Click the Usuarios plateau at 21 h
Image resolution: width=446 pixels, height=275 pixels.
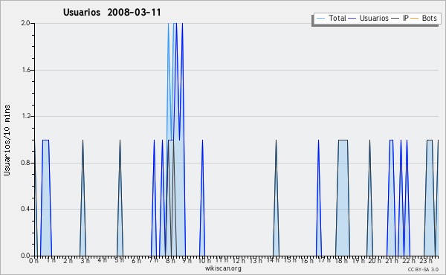click(x=392, y=140)
